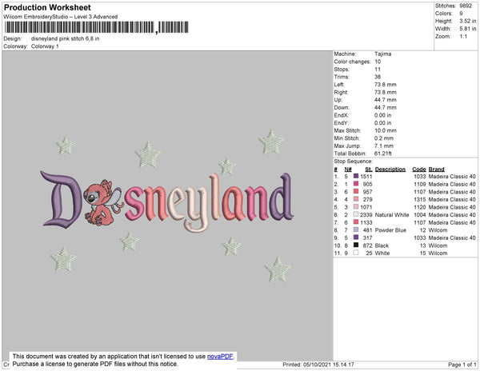Click the Max Jump value 7.1 mm
480x371 pixels.
[x=384, y=146]
